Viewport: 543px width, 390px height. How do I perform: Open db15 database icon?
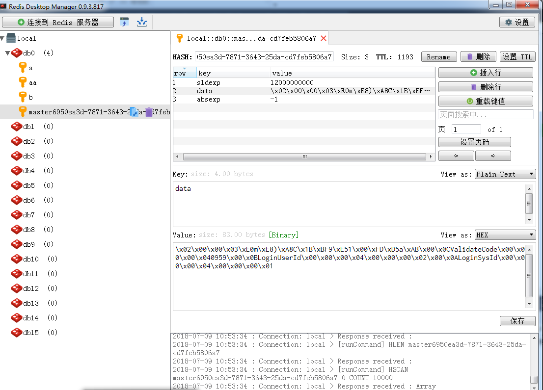point(17,333)
